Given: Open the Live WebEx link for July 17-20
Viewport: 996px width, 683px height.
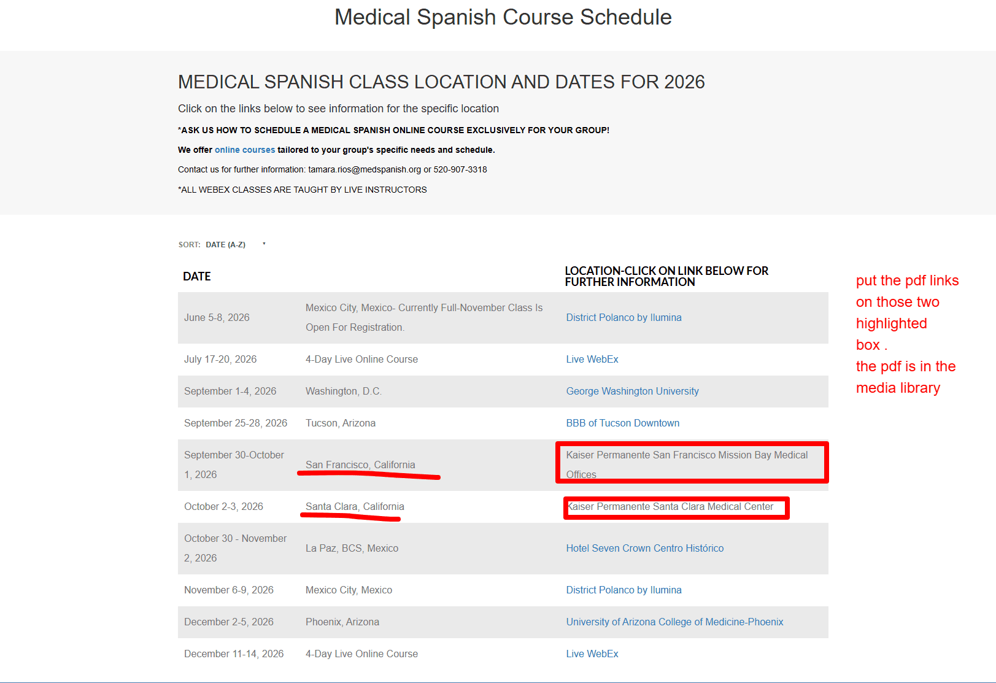Looking at the screenshot, I should [592, 359].
